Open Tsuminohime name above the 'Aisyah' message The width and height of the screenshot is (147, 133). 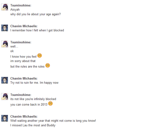[21, 5]
